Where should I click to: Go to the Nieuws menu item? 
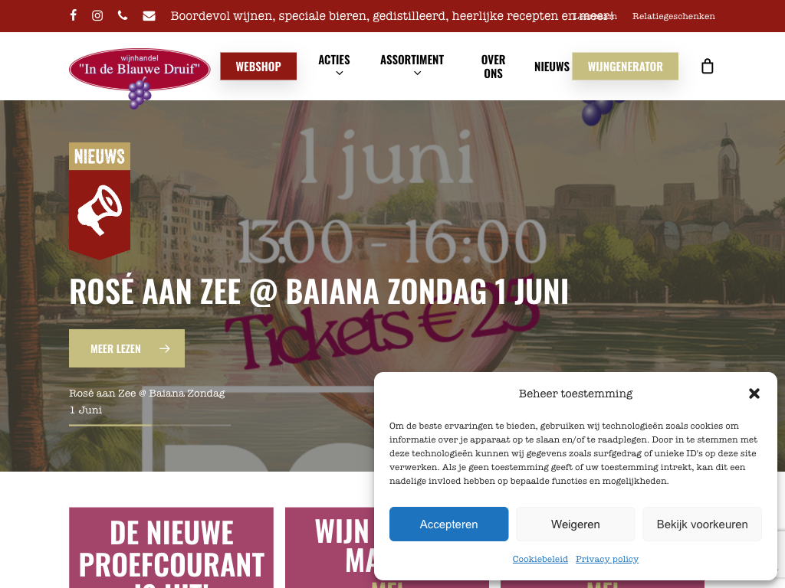[x=552, y=67]
